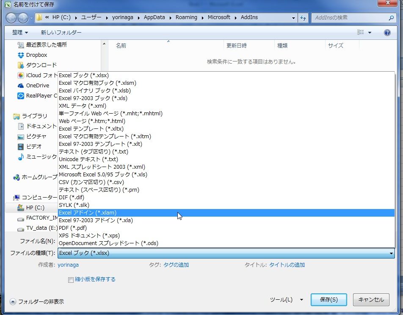Choose Excel テンプレート (*.xltx)

(226, 129)
